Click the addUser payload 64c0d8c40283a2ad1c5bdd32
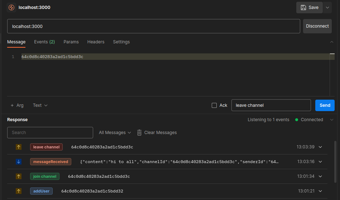This screenshot has width=340, height=200. coord(92,191)
